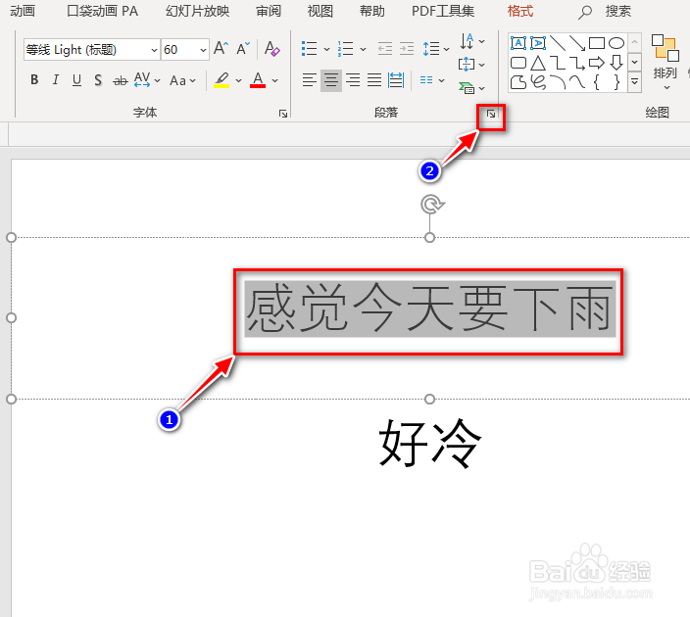Open text columns menu
Screen dimensions: 690x617
click(x=432, y=80)
